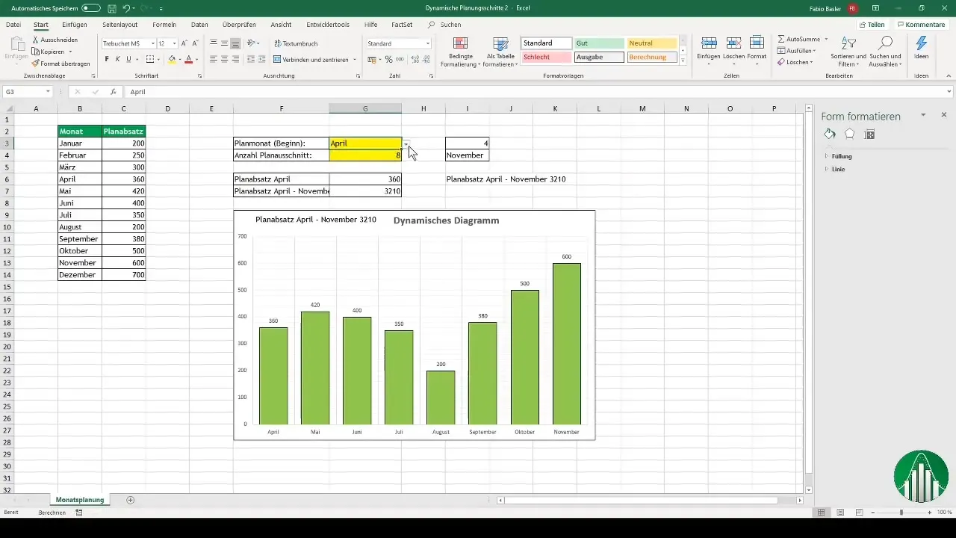Screen dimensions: 956x538
Task: Select the Effekte pentagon tab icon
Action: click(x=849, y=134)
